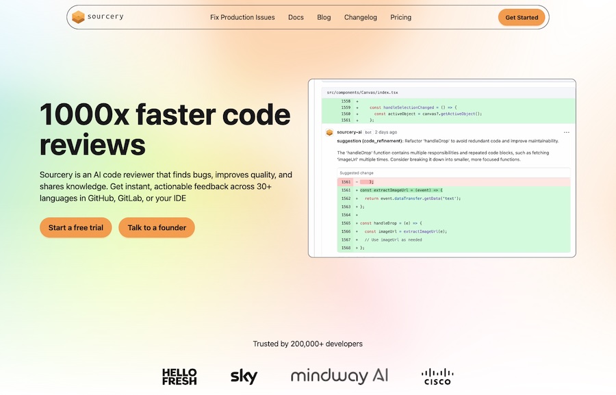Click the Cisco logo
616x395 pixels.
pyautogui.click(x=437, y=376)
